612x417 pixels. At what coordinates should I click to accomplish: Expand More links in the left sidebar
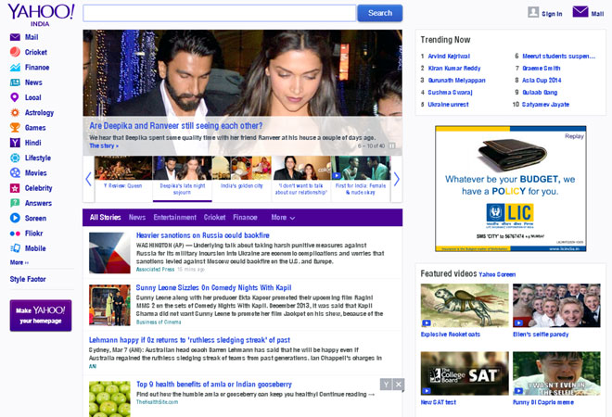(x=19, y=262)
